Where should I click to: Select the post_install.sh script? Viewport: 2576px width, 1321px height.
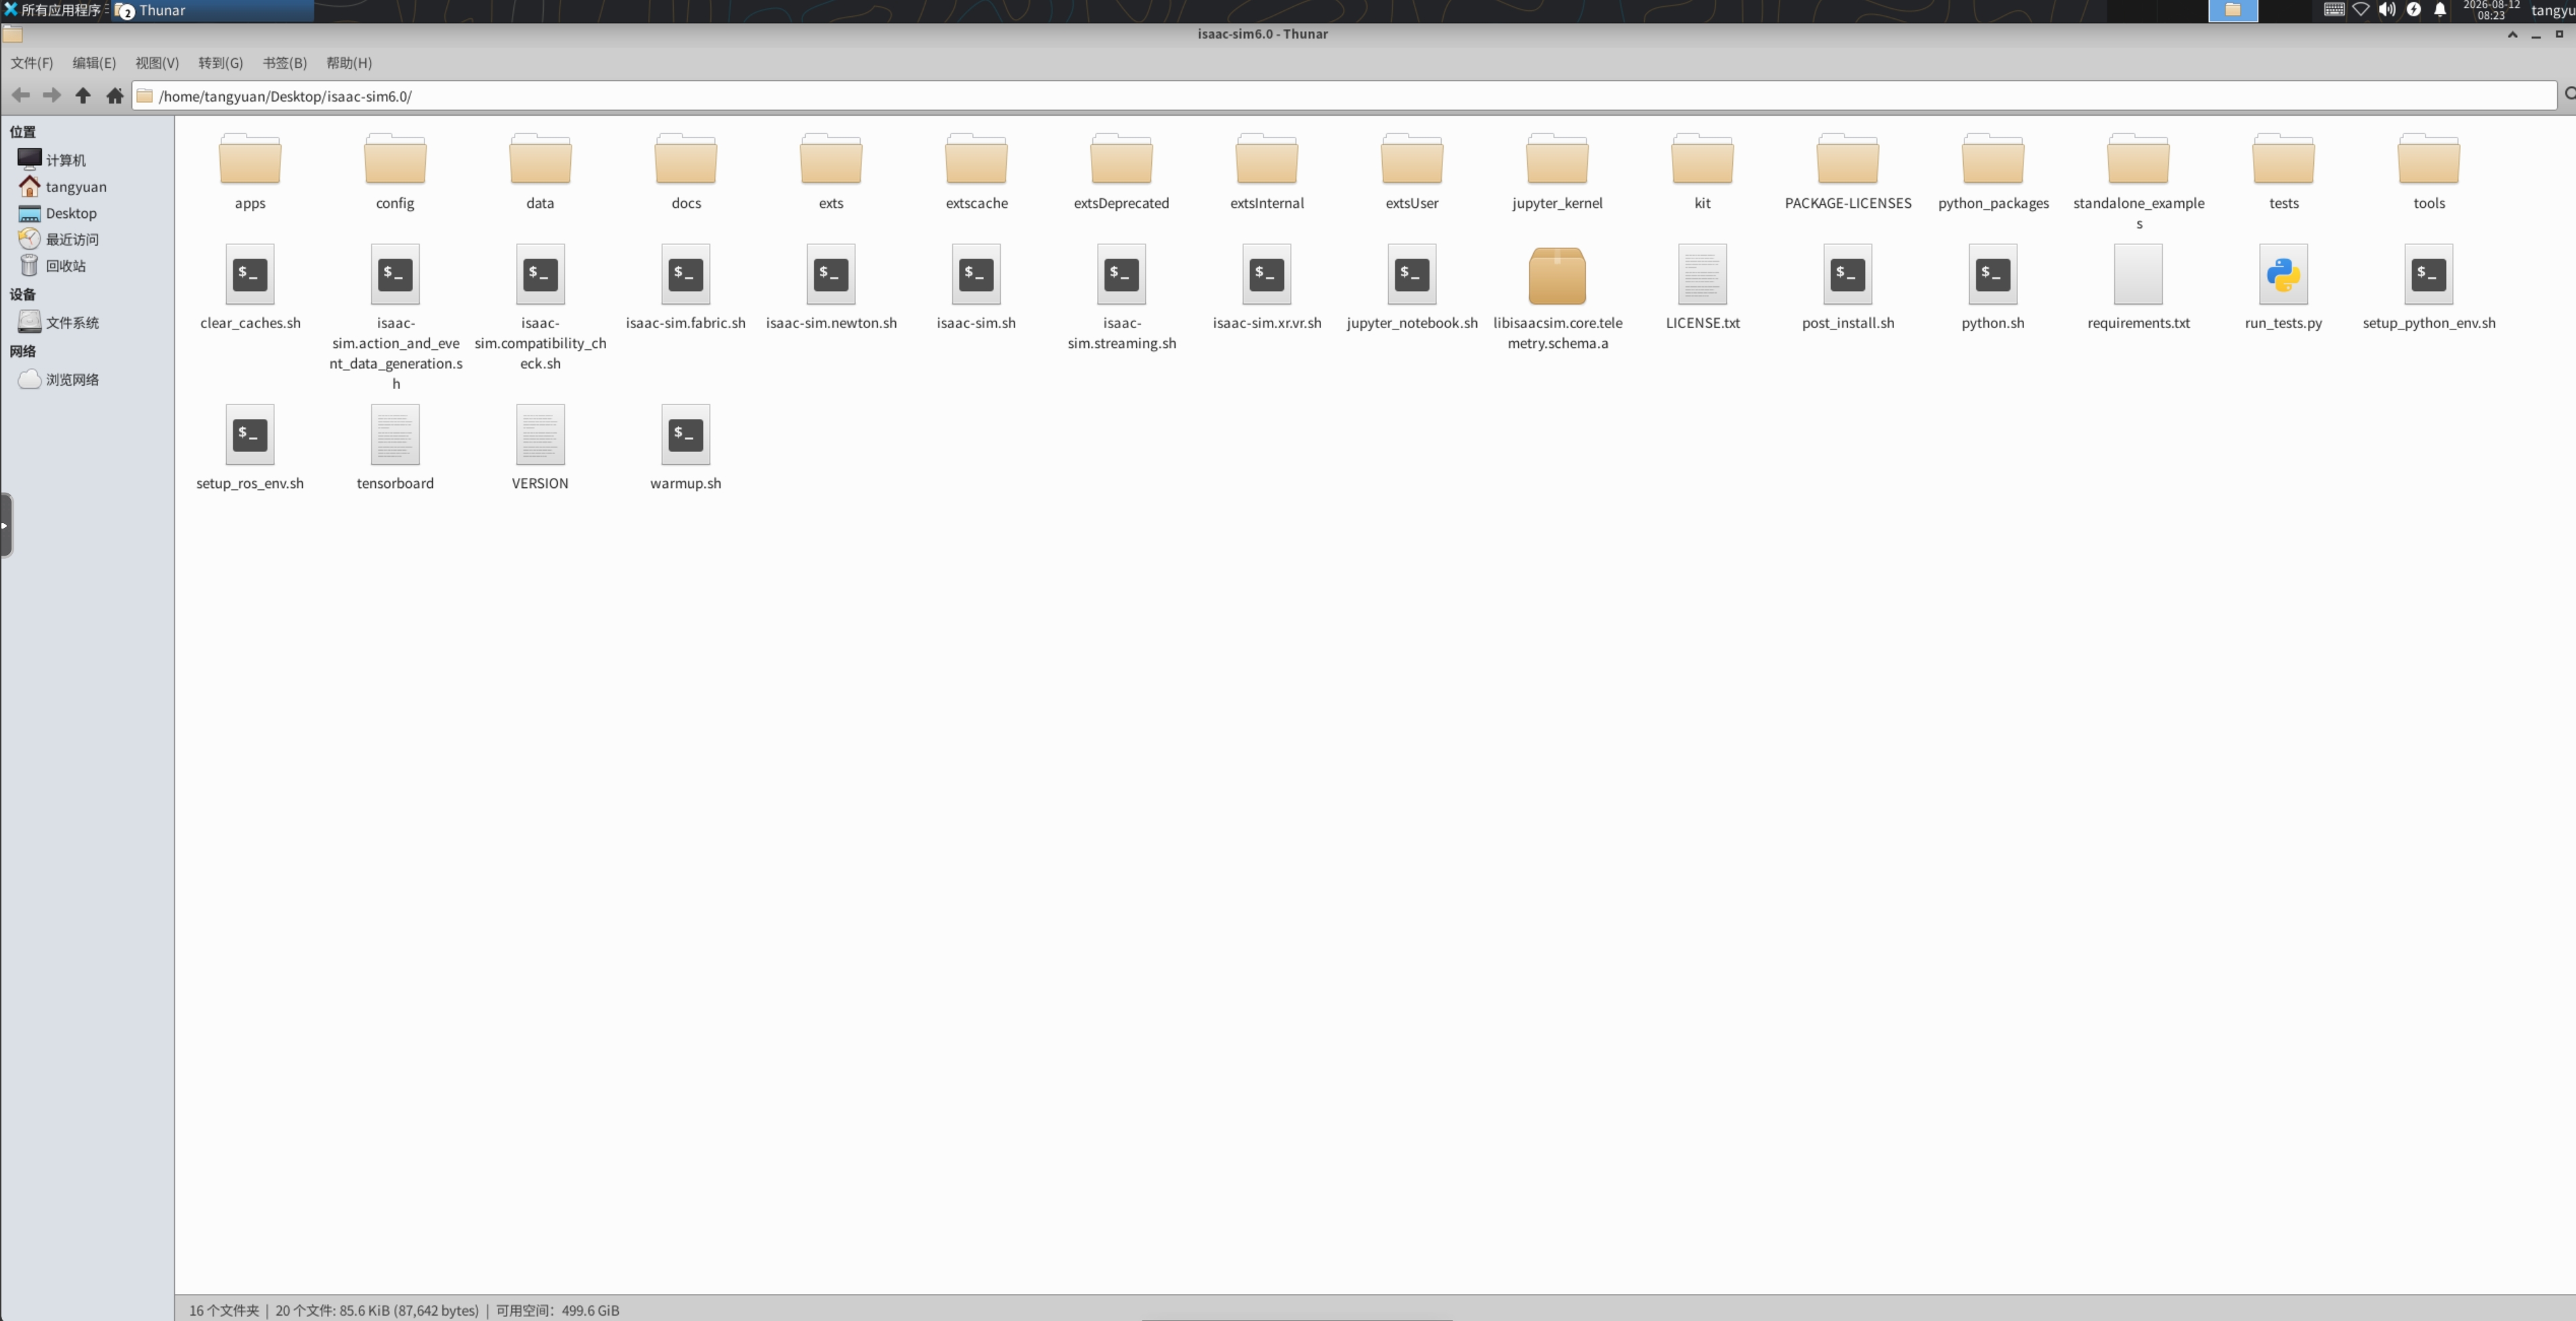(x=1847, y=275)
